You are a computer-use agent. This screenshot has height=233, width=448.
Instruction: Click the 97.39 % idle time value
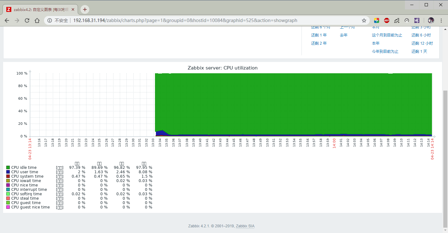tap(77, 168)
